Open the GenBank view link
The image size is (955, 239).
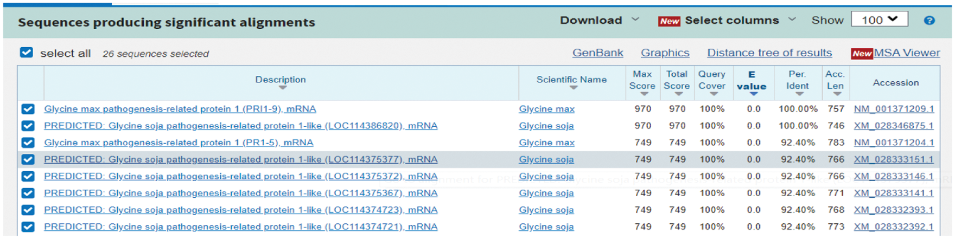597,53
